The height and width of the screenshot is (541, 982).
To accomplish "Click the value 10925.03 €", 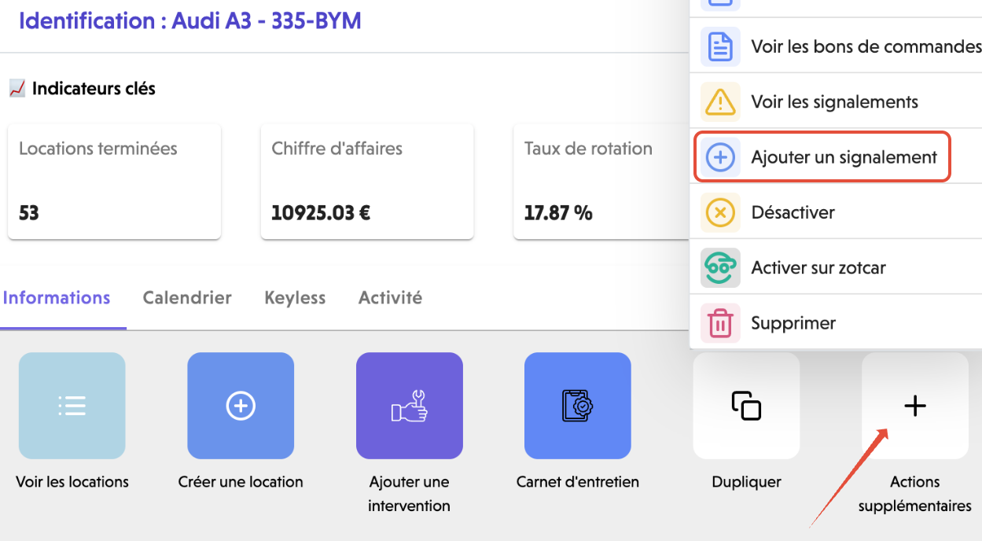I will [x=322, y=212].
